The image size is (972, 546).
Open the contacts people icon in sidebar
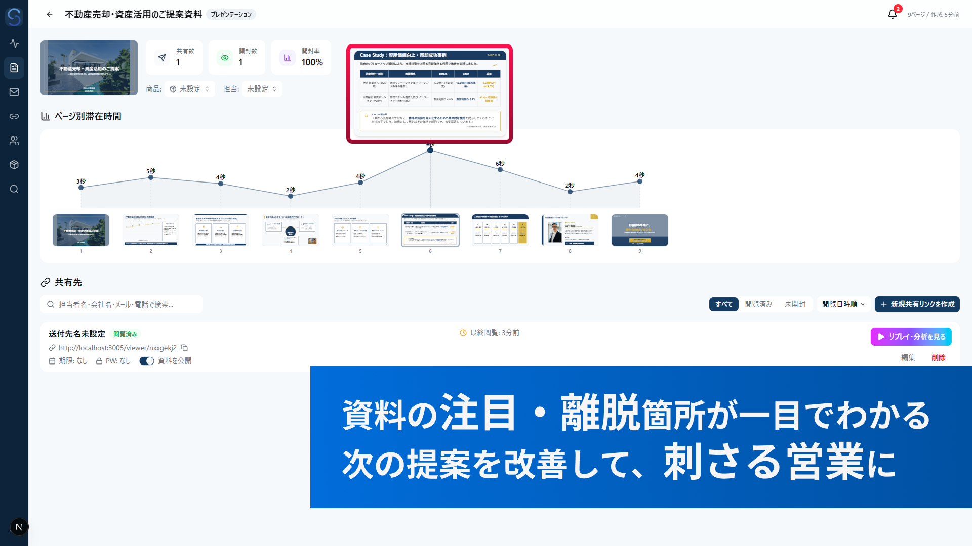14,141
